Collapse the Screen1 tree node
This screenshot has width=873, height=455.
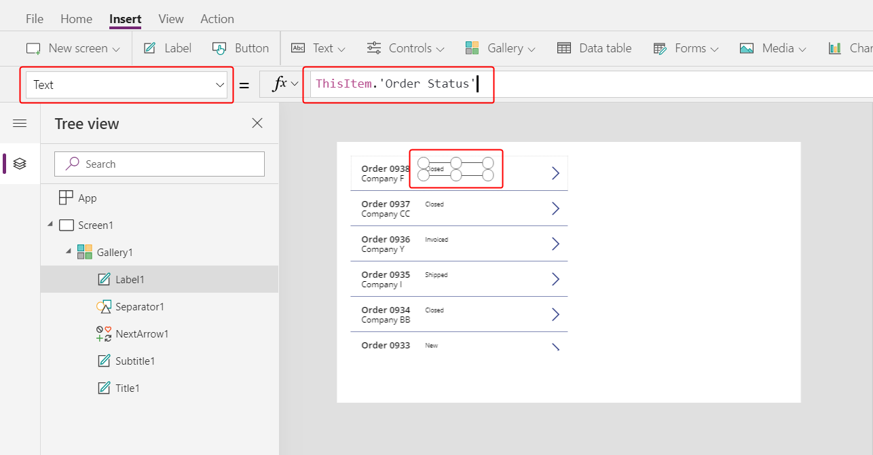(50, 225)
